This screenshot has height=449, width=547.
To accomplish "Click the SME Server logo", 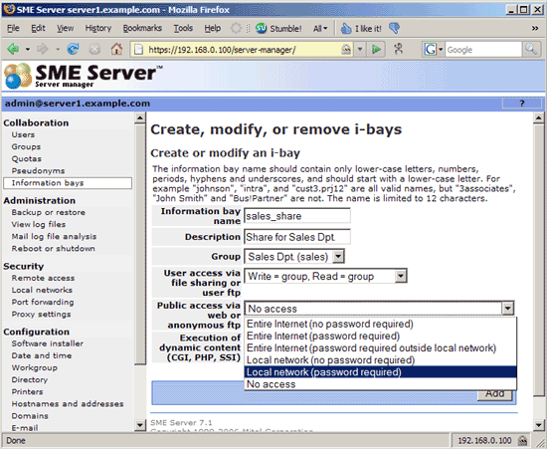I will pos(83,76).
